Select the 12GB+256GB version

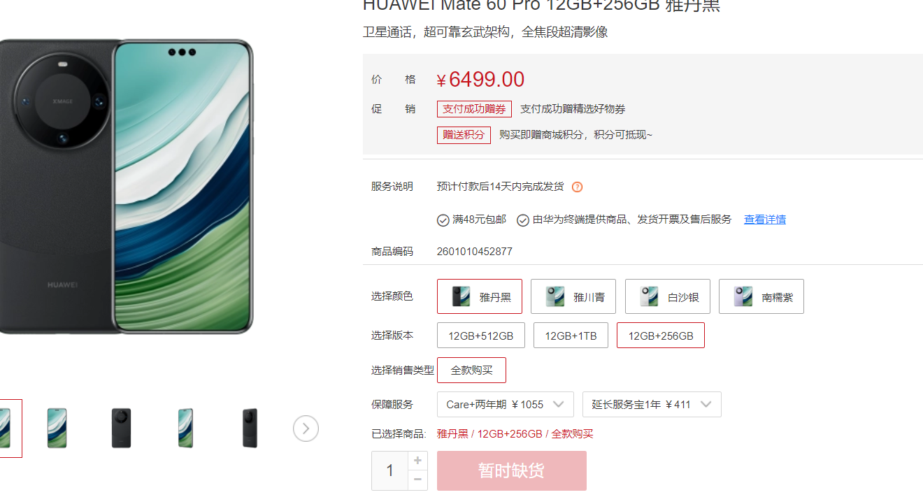coord(661,336)
